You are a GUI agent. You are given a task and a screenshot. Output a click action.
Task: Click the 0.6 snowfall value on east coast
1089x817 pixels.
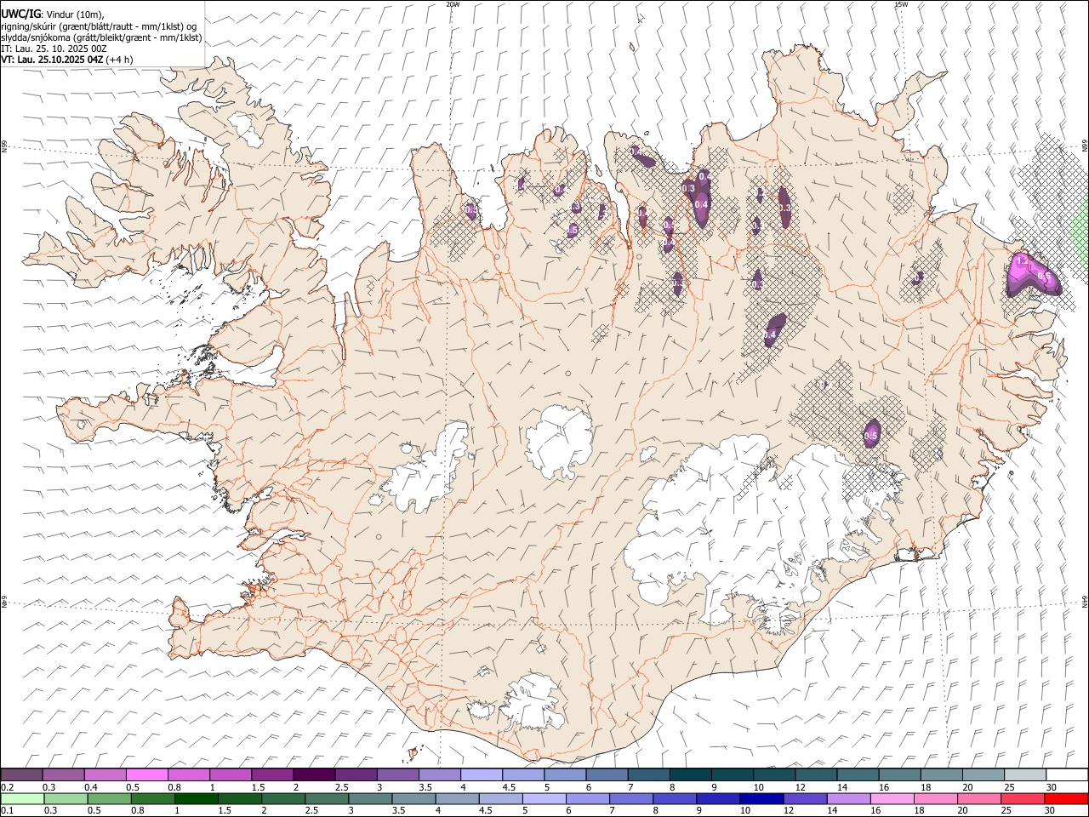pyautogui.click(x=1045, y=276)
